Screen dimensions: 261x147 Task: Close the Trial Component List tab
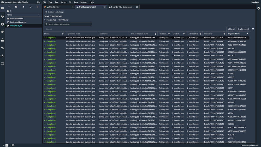tap(105, 7)
